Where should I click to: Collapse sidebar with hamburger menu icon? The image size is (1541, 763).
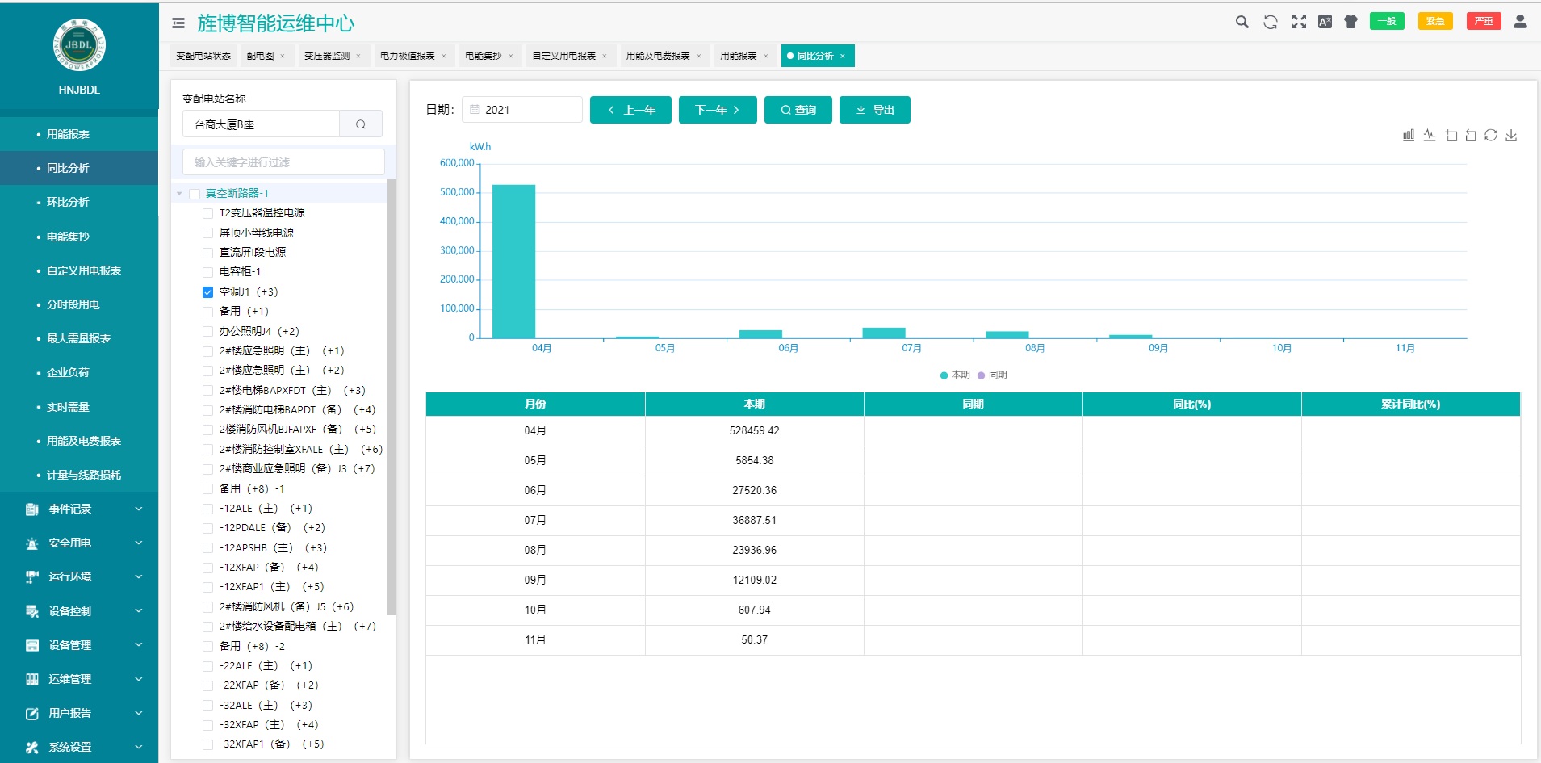(x=178, y=23)
